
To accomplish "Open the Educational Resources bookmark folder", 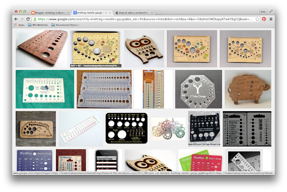I will point(65,25).
